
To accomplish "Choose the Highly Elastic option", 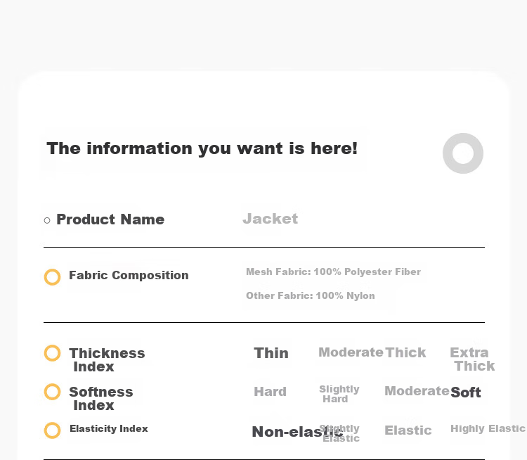I will tap(488, 428).
